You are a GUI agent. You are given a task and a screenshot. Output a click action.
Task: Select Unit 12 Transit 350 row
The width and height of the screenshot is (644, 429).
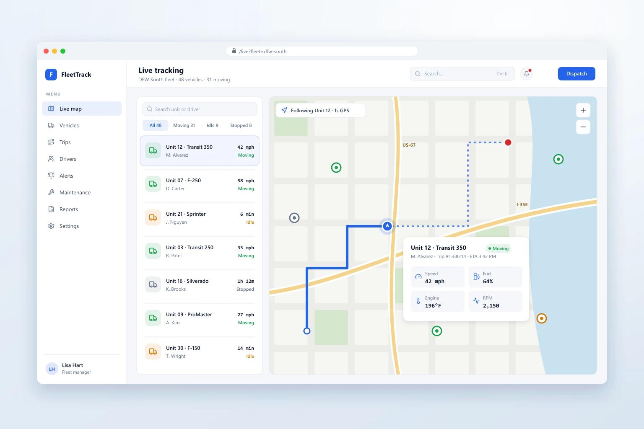[x=200, y=151]
